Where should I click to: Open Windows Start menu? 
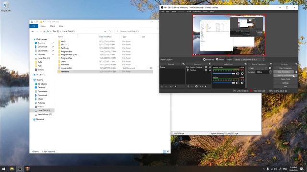pyautogui.click(x=4, y=169)
